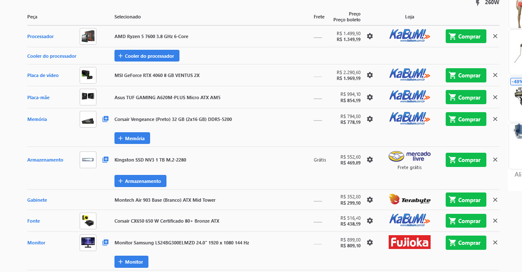Remove Samsung monitor from the list
The height and width of the screenshot is (272, 522).
495,243
